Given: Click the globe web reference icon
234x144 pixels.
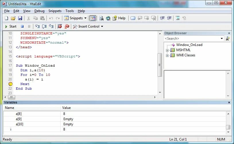Looking at the screenshot, I should point(108,18).
